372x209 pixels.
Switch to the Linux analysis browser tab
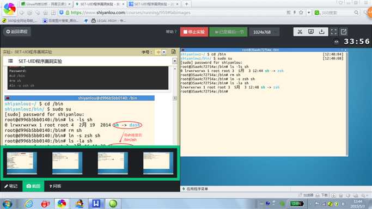(46, 4)
